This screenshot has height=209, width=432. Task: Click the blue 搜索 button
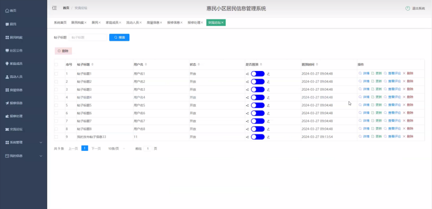coord(119,37)
